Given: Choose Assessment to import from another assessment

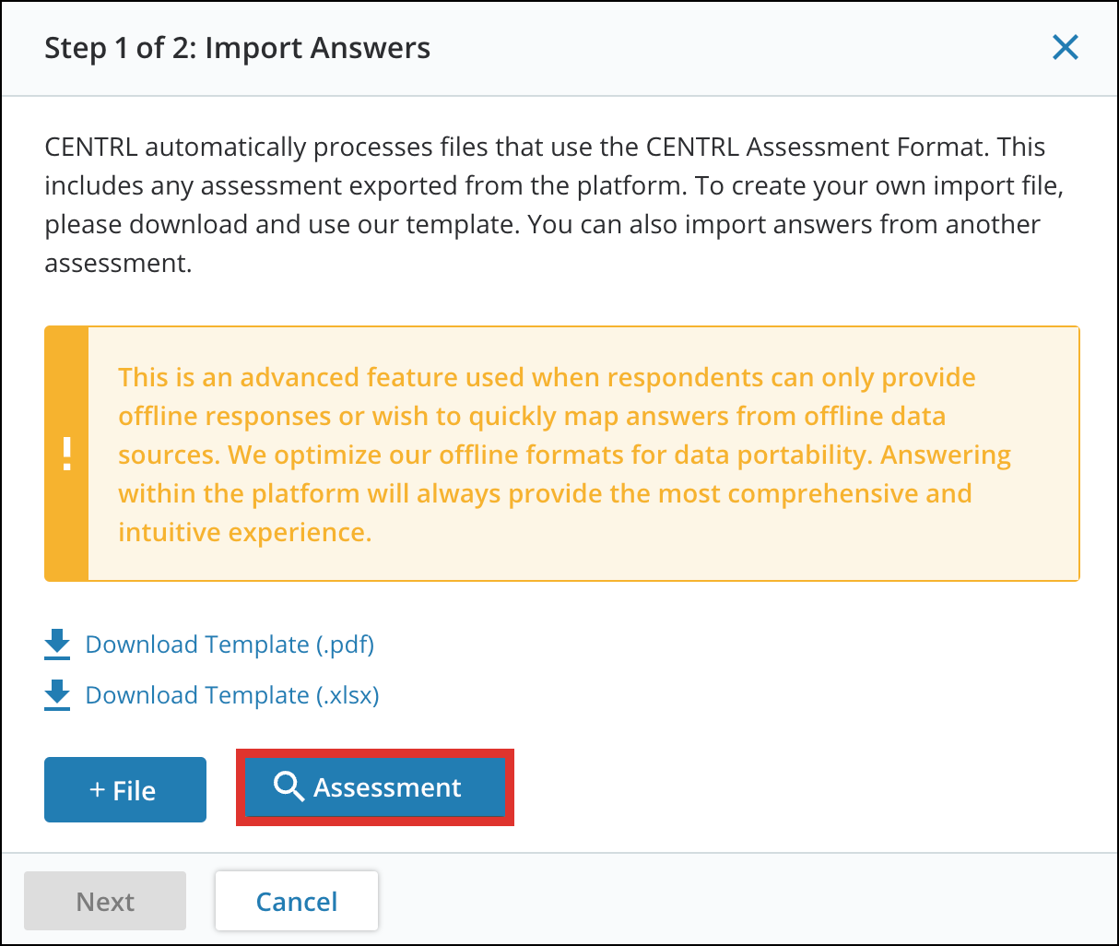Looking at the screenshot, I should click(374, 787).
